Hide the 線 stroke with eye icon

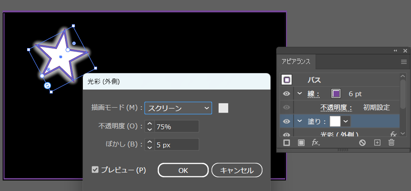coord(286,94)
